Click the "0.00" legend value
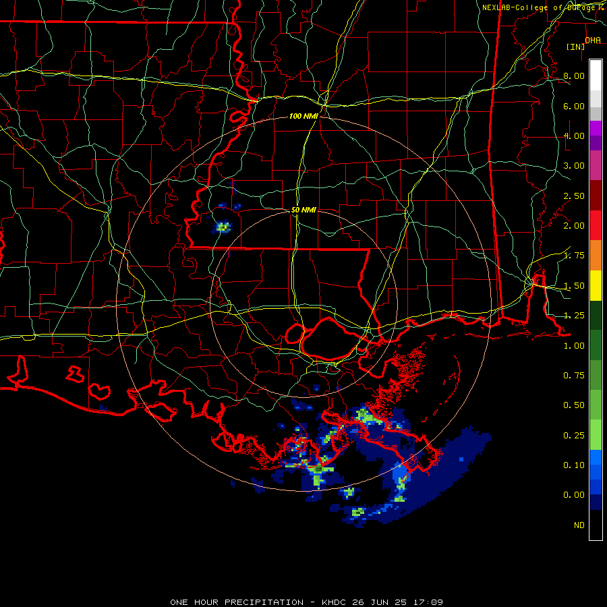 [x=574, y=495]
